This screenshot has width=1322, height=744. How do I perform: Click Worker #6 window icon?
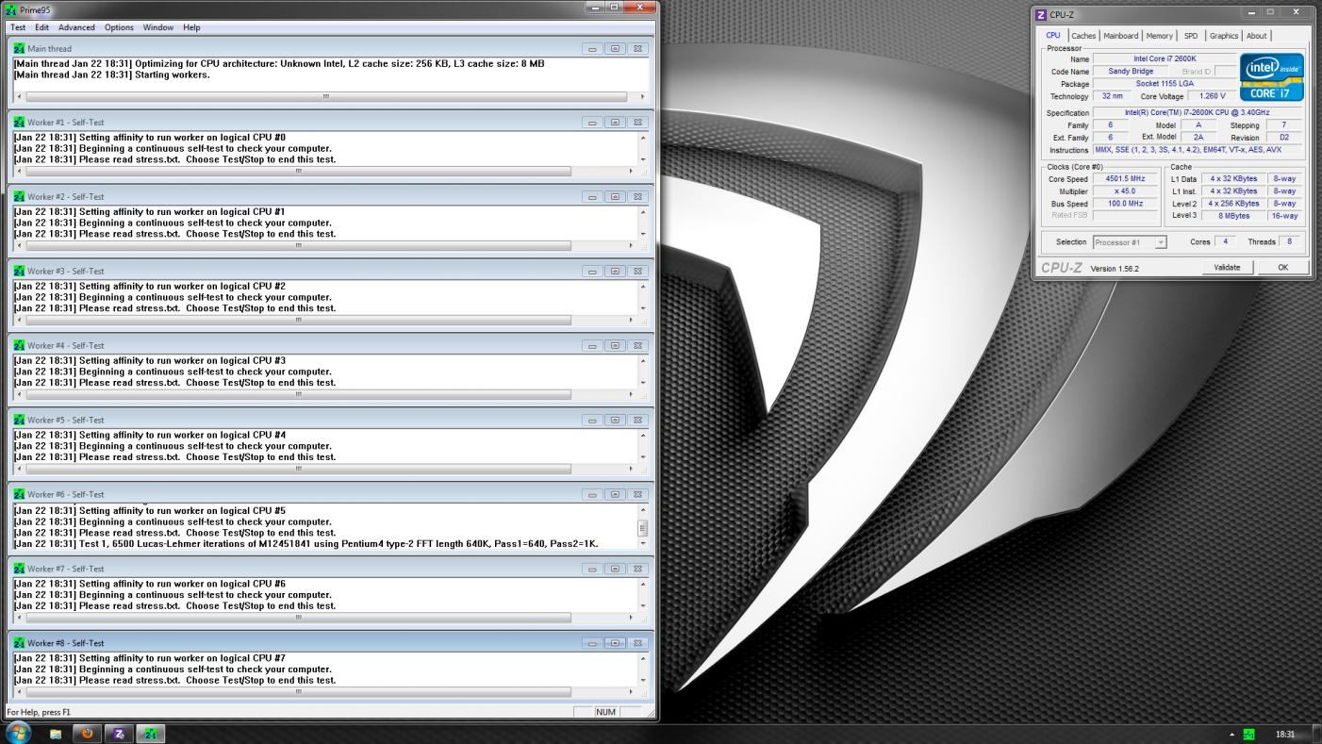pyautogui.click(x=19, y=494)
